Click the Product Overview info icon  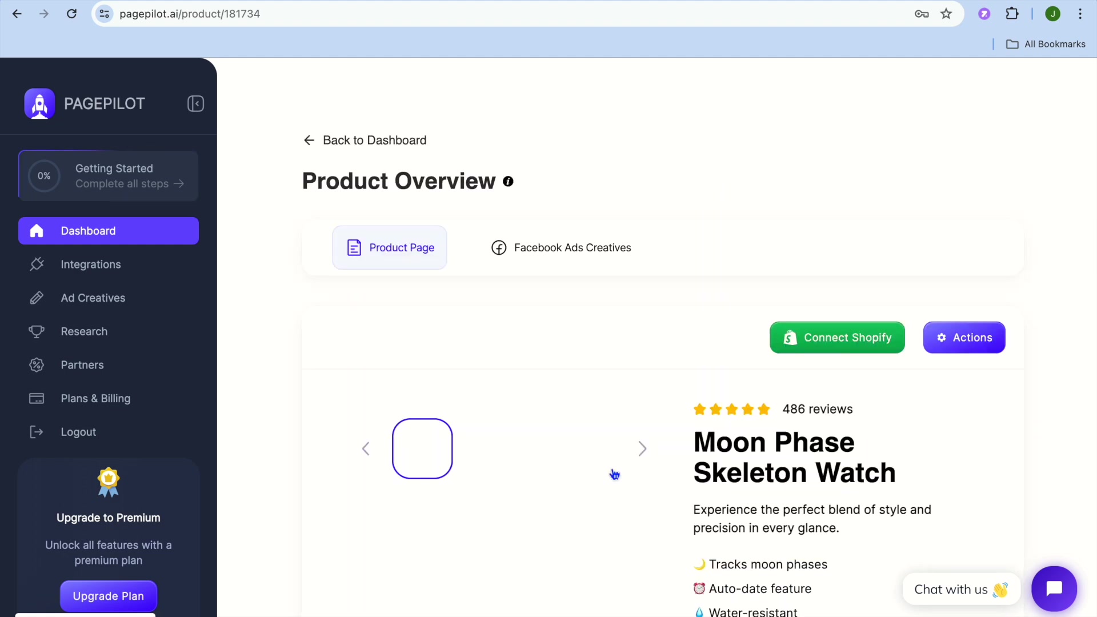click(508, 182)
